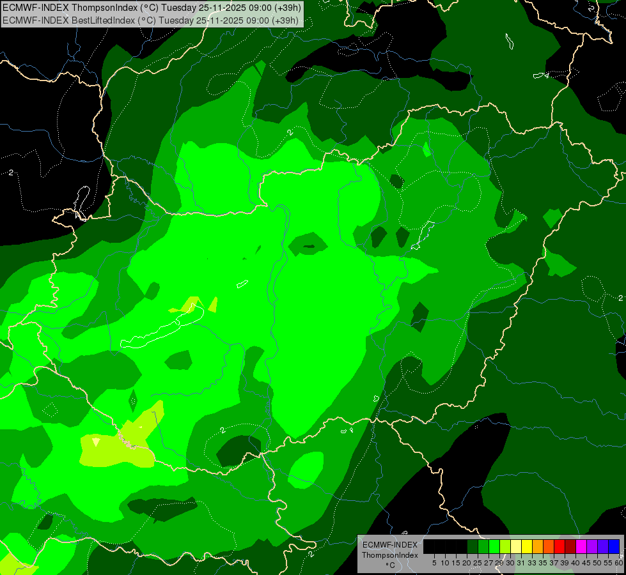Select the bright red 37–39 legend swatch
626x575 pixels.
(559, 546)
